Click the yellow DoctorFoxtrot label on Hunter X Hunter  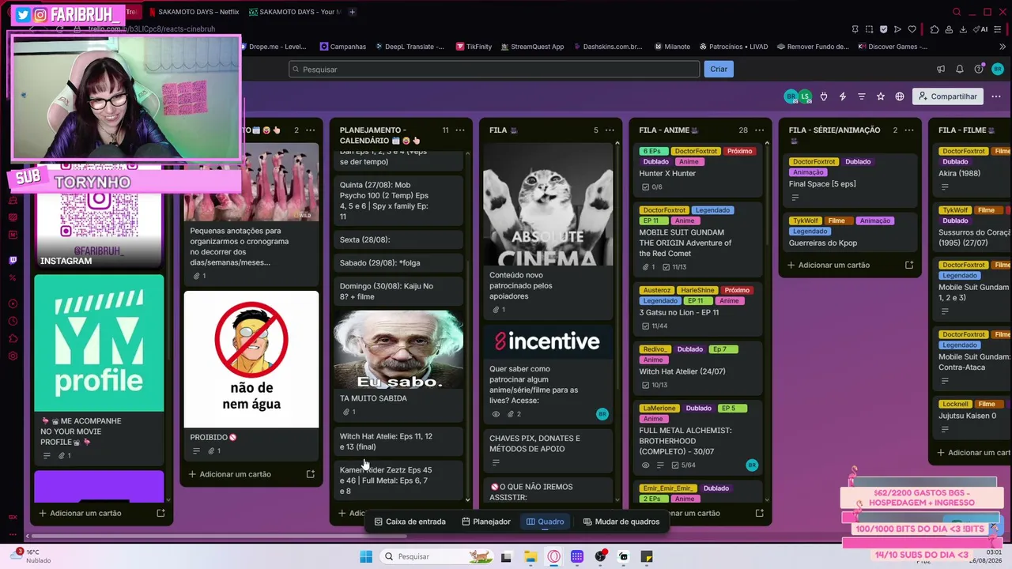696,151
